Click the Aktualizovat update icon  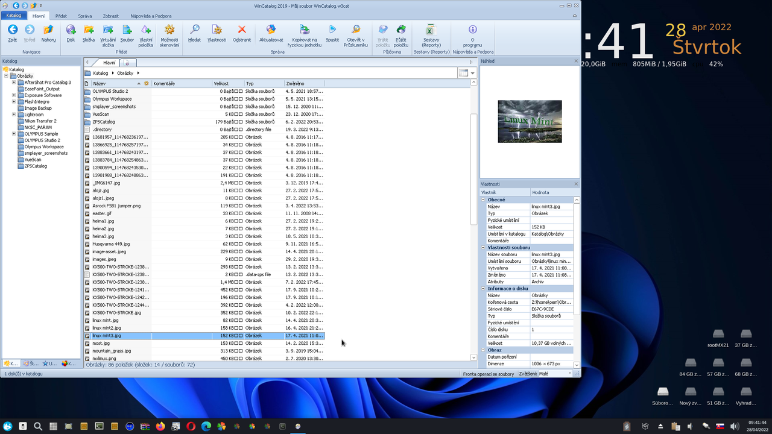[x=271, y=30]
